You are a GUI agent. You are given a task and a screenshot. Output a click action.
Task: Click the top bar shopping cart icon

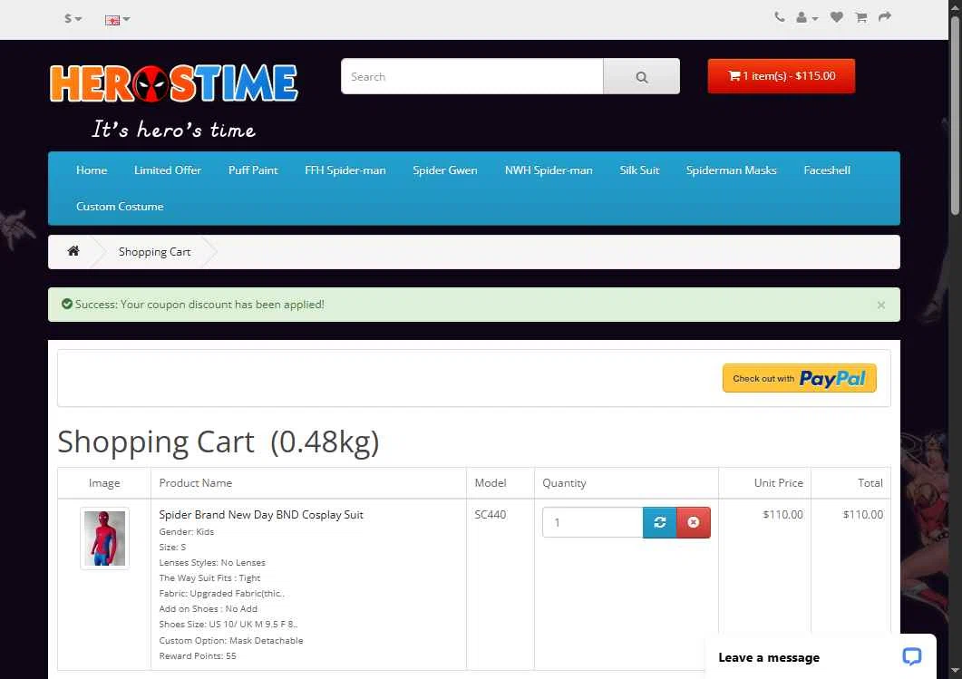(860, 17)
